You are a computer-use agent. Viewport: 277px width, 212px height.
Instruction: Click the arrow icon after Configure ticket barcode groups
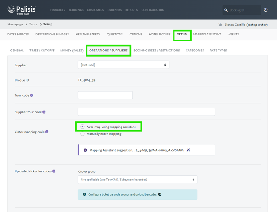tap(160, 194)
